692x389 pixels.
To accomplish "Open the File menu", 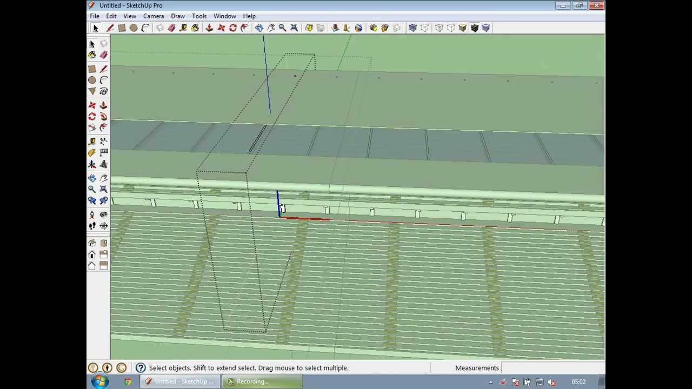I will coord(95,16).
